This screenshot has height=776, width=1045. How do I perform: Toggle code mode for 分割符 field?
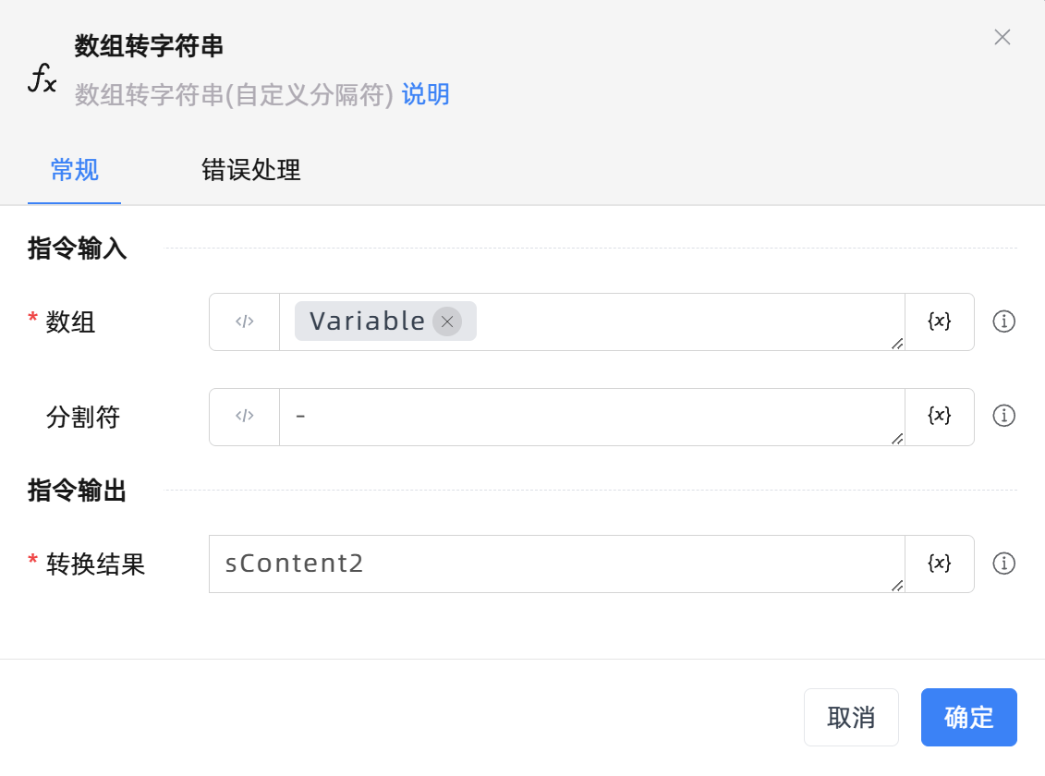click(x=244, y=417)
